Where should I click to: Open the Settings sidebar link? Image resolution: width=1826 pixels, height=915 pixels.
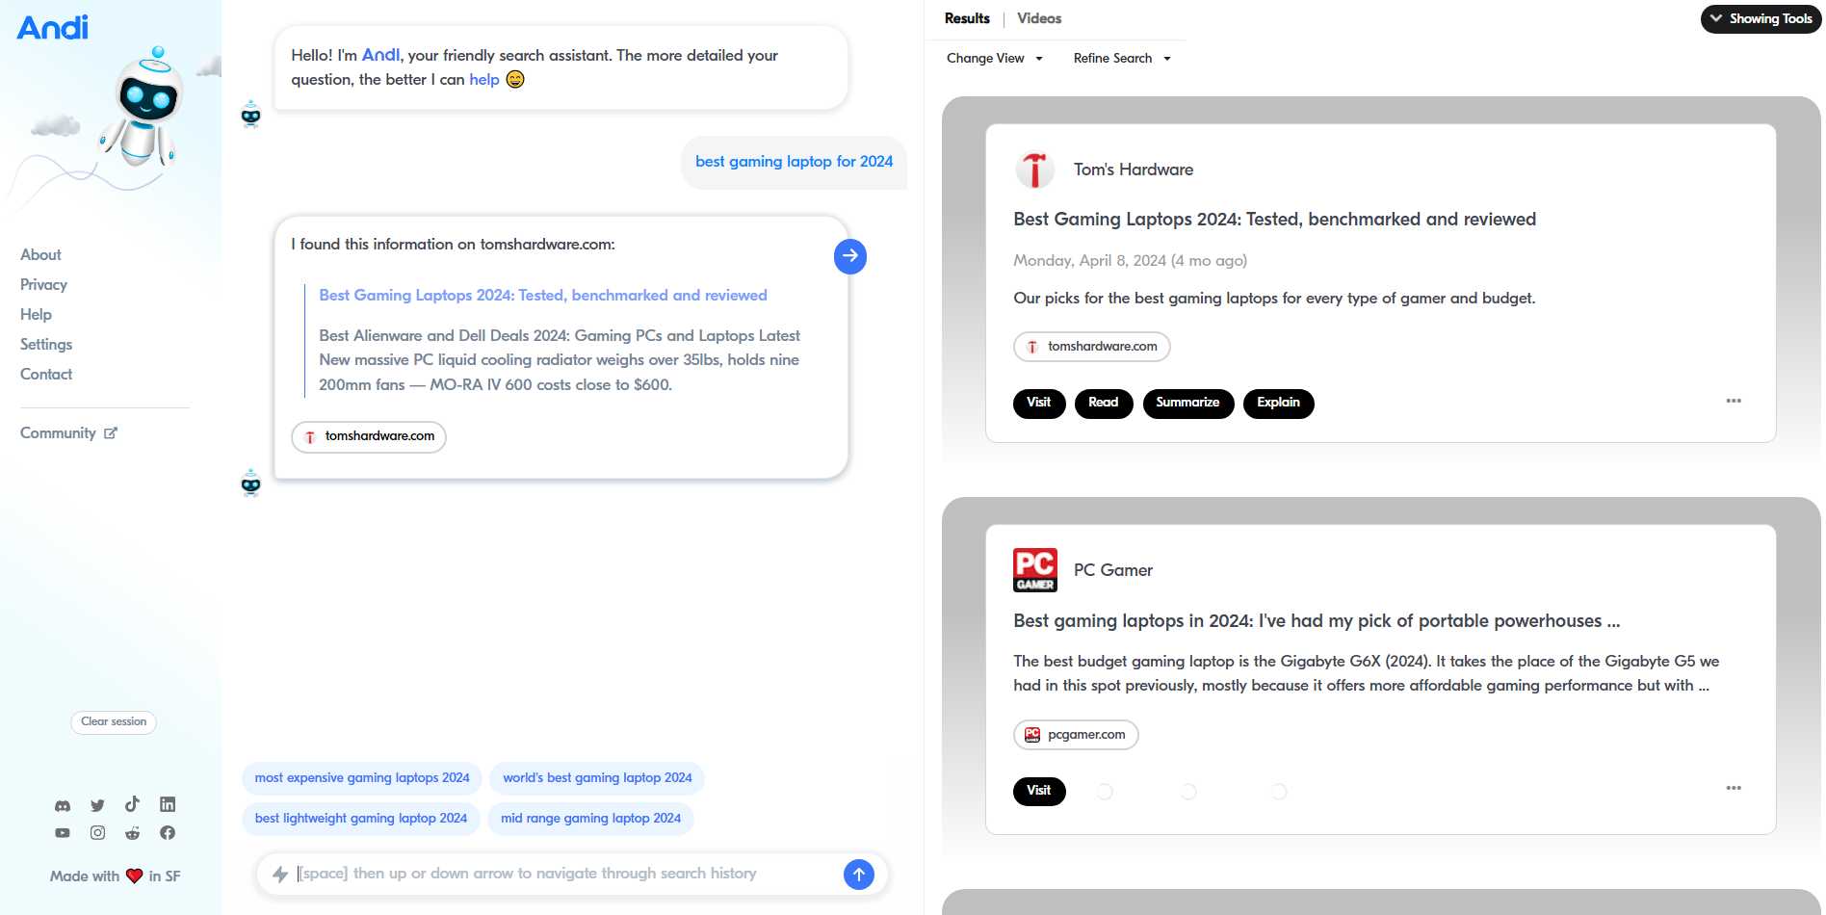[46, 344]
